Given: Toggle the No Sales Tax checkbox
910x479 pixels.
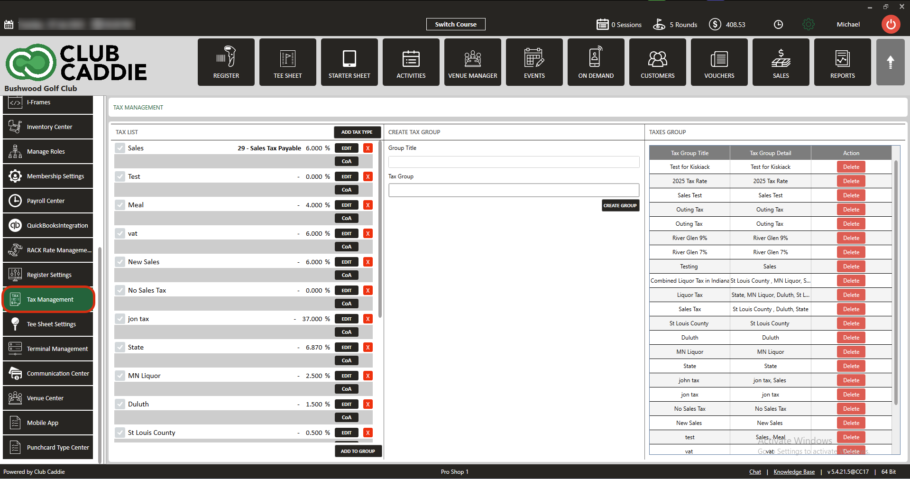Looking at the screenshot, I should pos(120,290).
